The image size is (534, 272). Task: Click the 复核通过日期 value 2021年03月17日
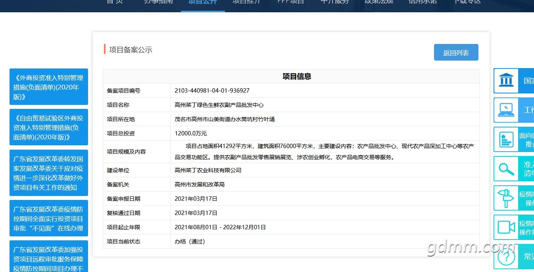[196, 213]
